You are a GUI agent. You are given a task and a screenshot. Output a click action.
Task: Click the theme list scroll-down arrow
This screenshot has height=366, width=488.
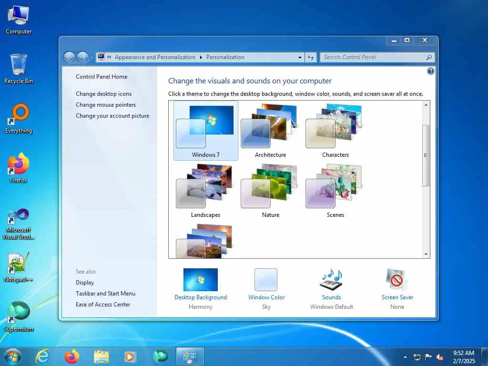(x=426, y=254)
